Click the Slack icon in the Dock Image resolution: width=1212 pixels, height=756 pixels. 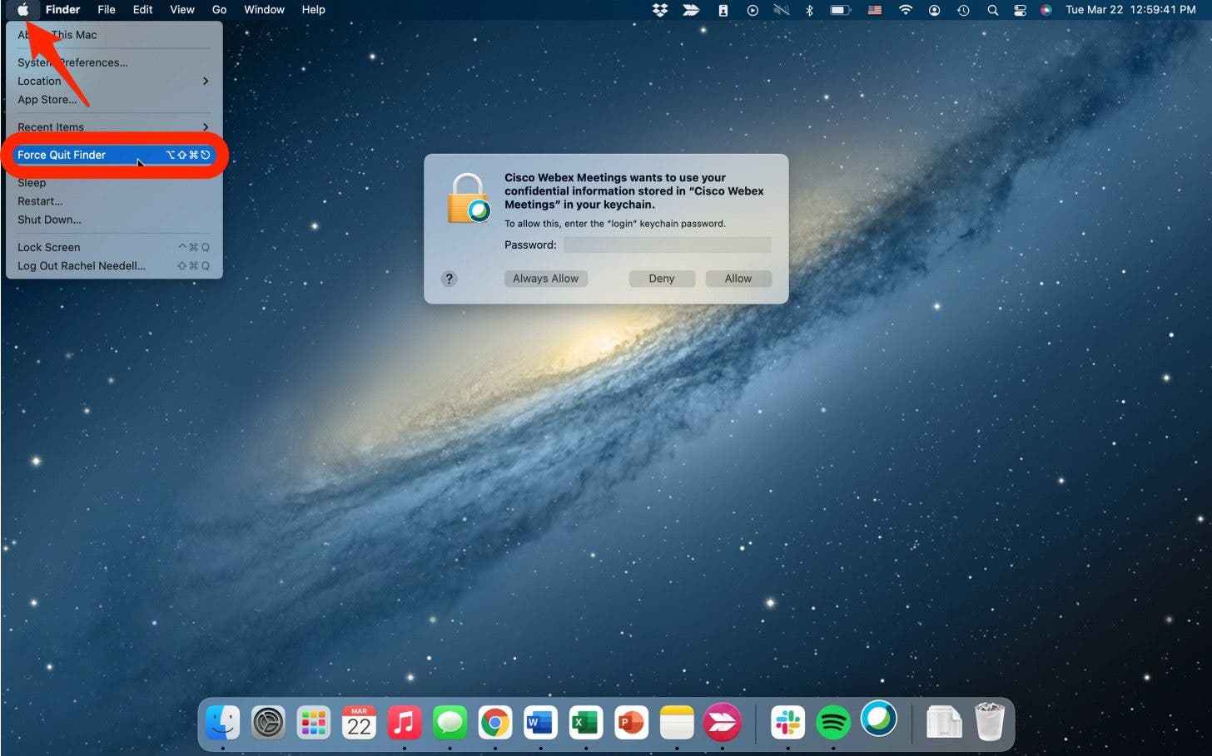787,723
